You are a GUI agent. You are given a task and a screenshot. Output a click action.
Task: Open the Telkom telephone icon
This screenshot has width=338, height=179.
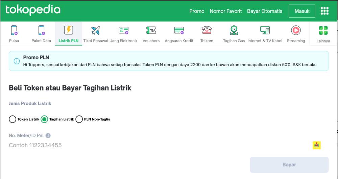(x=207, y=30)
